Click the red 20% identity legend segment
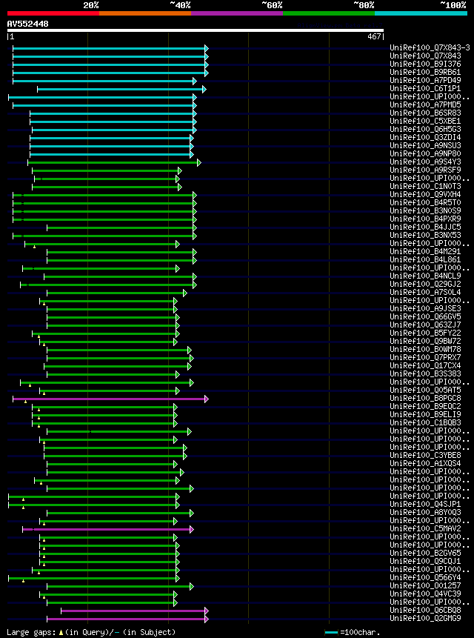This screenshot has height=638, width=474. coord(53,13)
